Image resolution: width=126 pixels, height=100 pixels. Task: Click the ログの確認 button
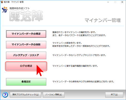[26, 66]
